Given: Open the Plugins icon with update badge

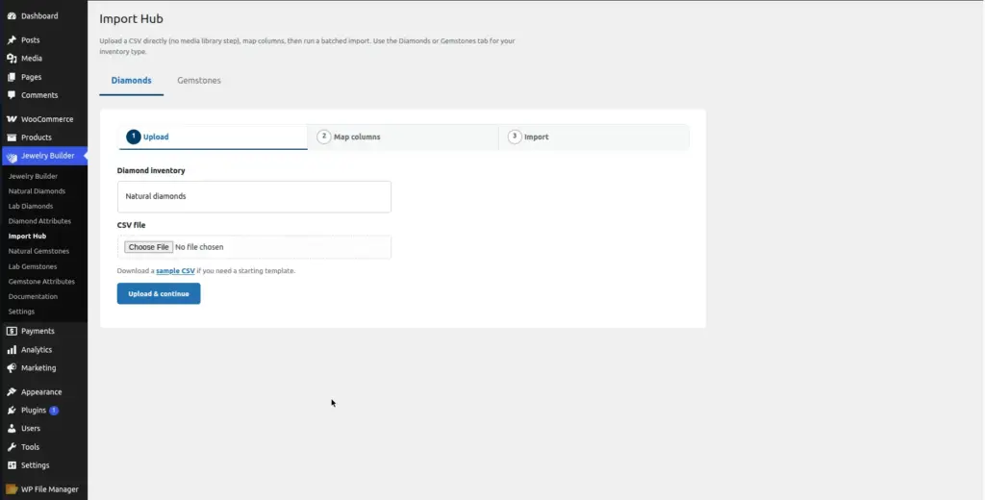Looking at the screenshot, I should [x=12, y=410].
